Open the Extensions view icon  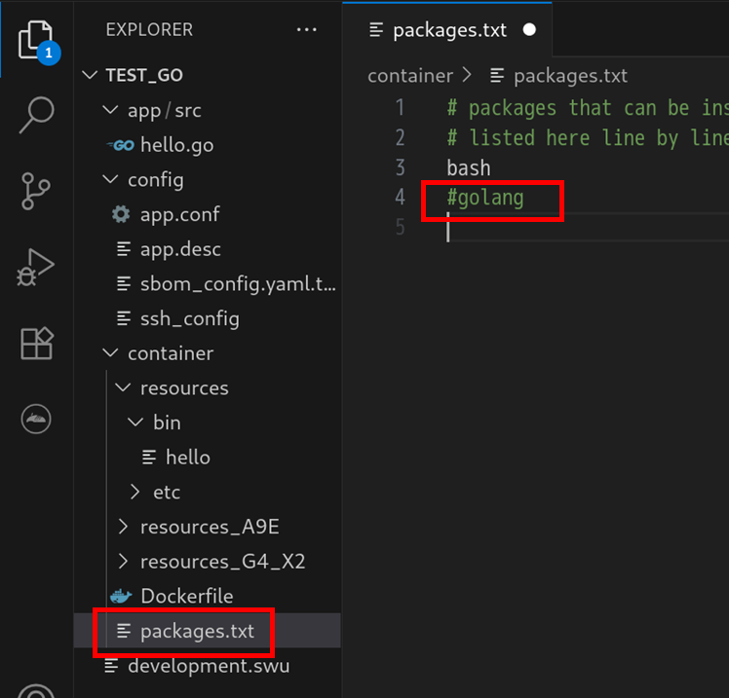tap(37, 344)
